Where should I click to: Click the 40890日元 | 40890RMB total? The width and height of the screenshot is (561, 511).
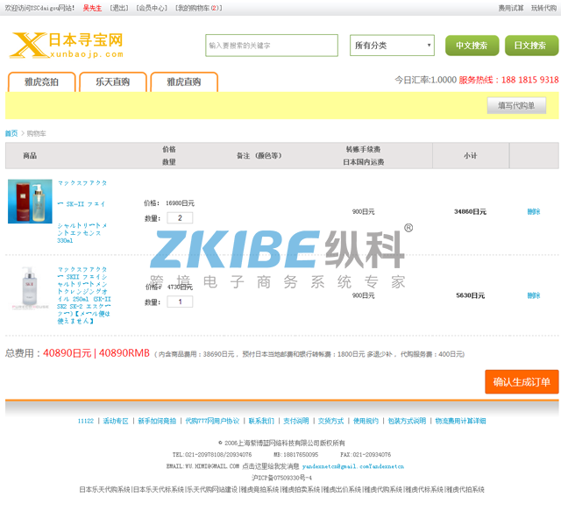(x=96, y=353)
